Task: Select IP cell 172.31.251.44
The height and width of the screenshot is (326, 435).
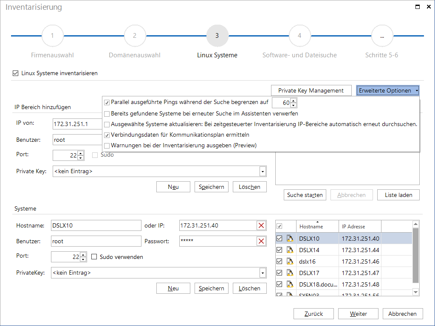Action: (x=360, y=250)
